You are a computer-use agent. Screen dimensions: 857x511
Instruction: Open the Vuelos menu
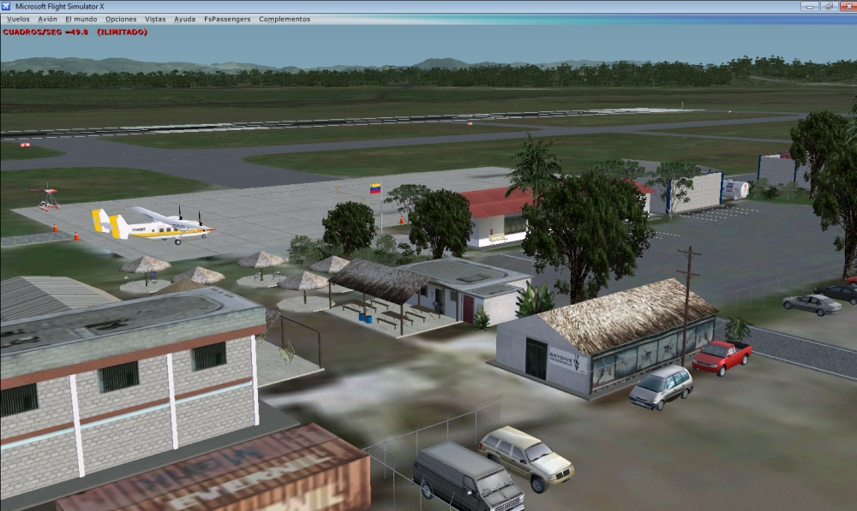tap(18, 19)
